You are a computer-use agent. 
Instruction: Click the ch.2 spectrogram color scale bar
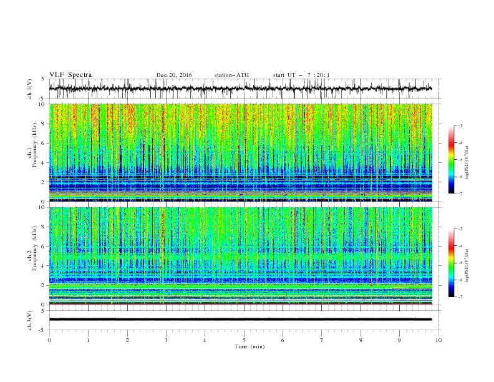point(451,263)
